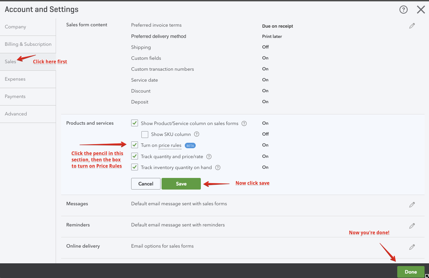The image size is (429, 278).
Task: Enable the Show SKU column checkbox
Action: (145, 134)
